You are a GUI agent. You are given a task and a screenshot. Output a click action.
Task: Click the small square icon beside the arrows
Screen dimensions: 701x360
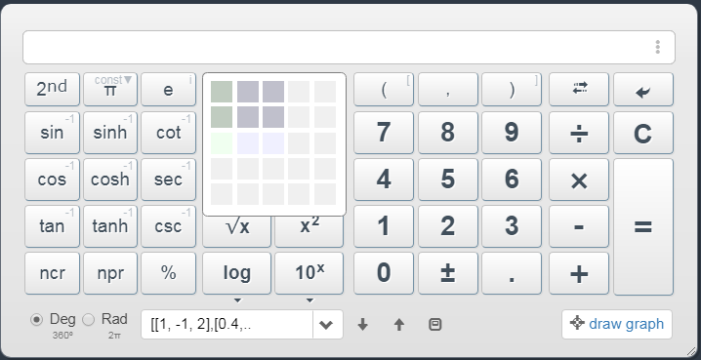pyautogui.click(x=435, y=324)
